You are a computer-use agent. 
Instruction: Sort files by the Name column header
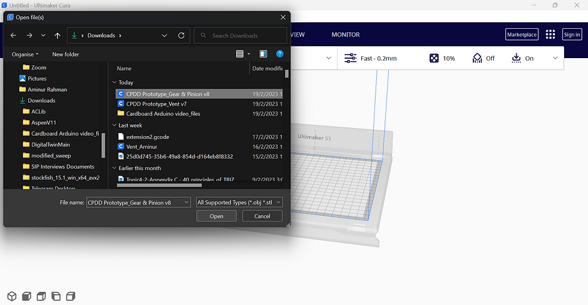click(x=124, y=68)
